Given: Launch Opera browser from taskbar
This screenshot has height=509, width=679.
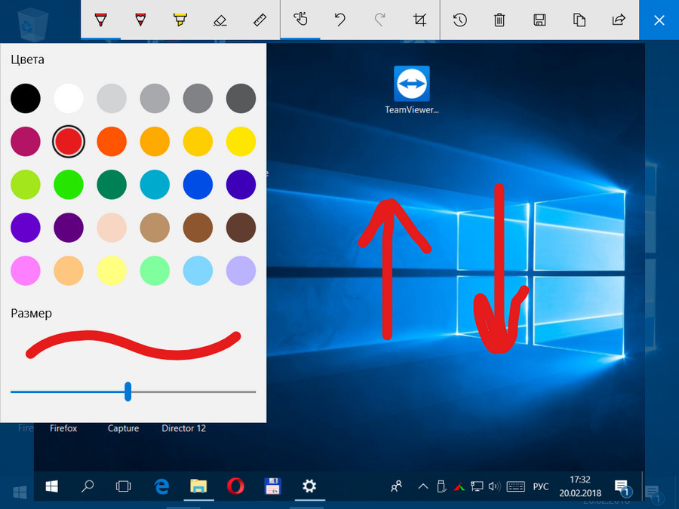Looking at the screenshot, I should pyautogui.click(x=235, y=486).
